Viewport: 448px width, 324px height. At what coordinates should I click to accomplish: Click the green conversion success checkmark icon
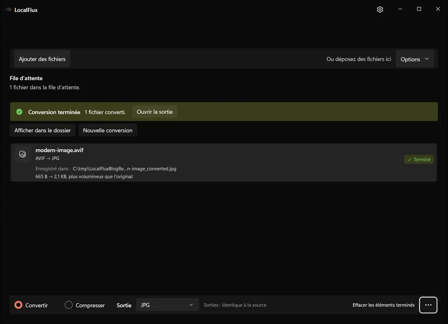pyautogui.click(x=19, y=112)
